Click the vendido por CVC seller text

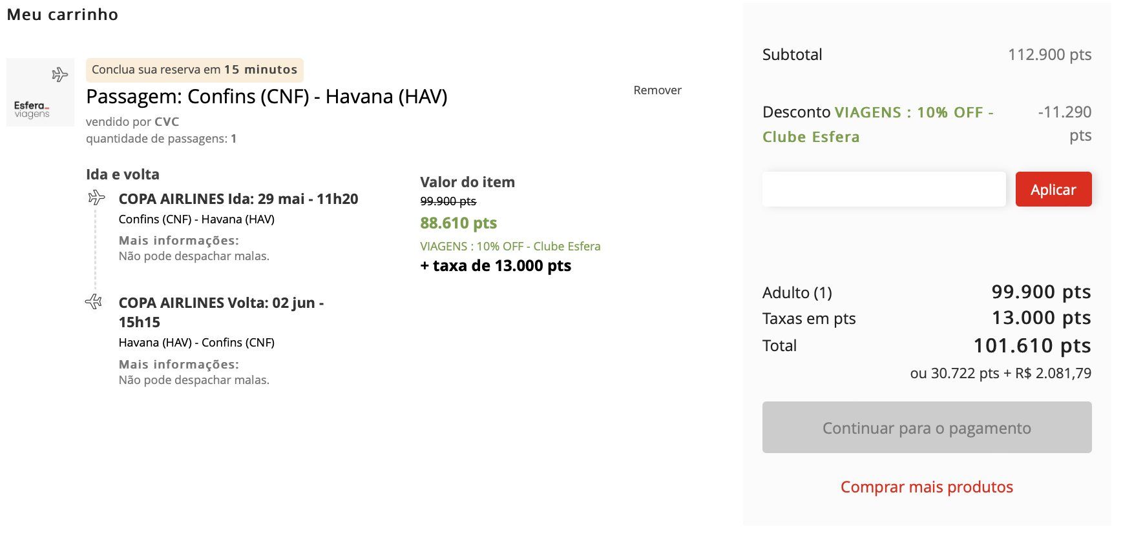coord(132,121)
